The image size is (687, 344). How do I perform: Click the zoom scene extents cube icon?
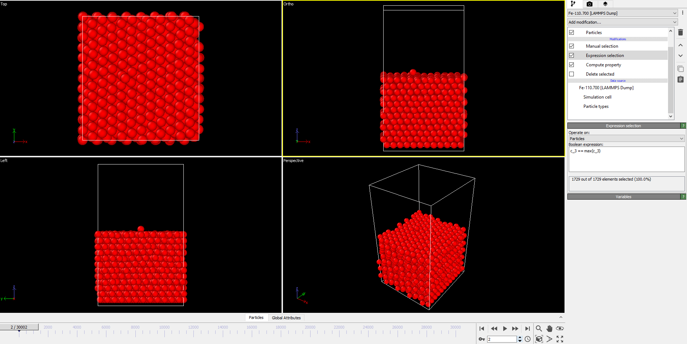pos(539,339)
